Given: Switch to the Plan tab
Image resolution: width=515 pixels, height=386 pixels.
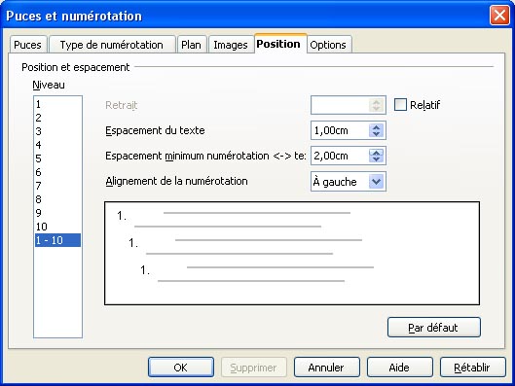Looking at the screenshot, I should (x=192, y=45).
